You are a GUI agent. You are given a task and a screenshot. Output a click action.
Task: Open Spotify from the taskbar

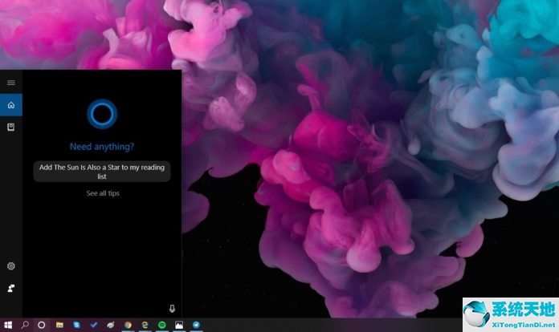pos(162,325)
